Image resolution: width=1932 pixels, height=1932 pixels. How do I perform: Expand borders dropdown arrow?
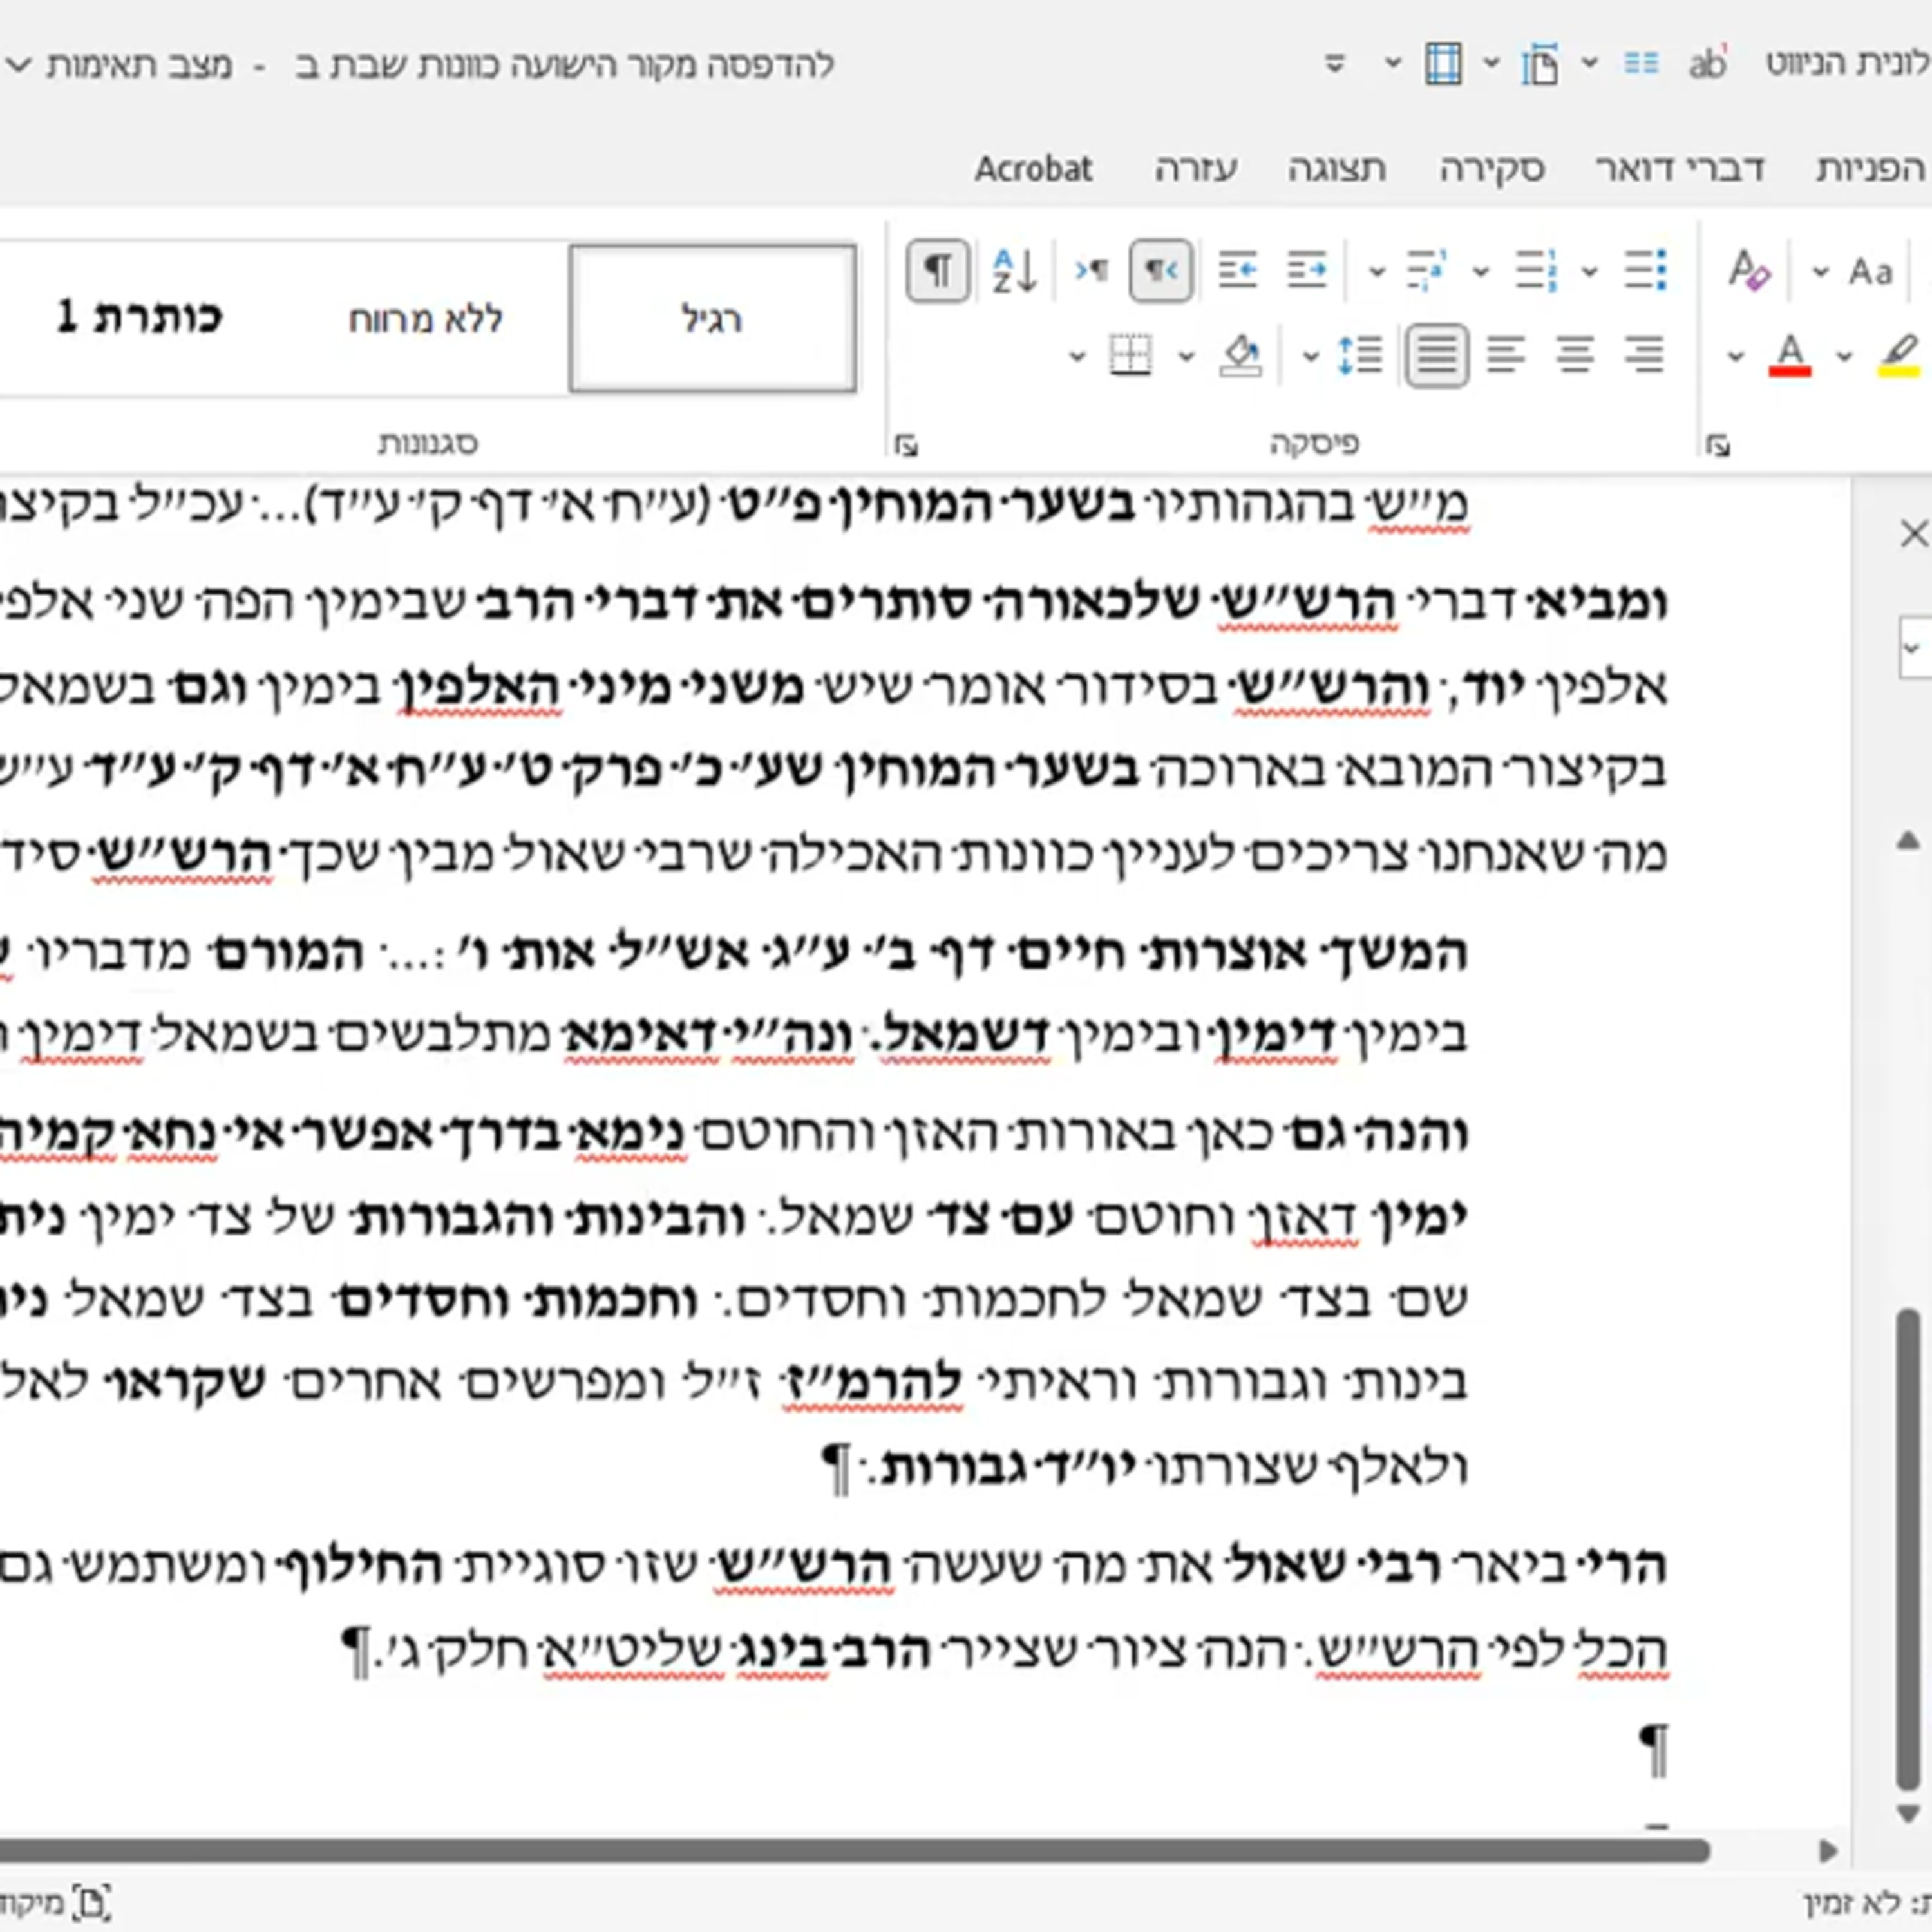(x=1077, y=356)
